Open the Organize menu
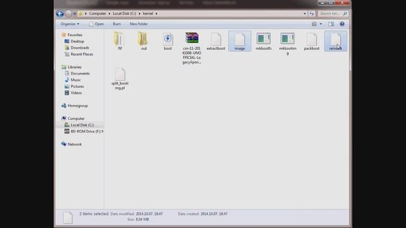 [70, 24]
